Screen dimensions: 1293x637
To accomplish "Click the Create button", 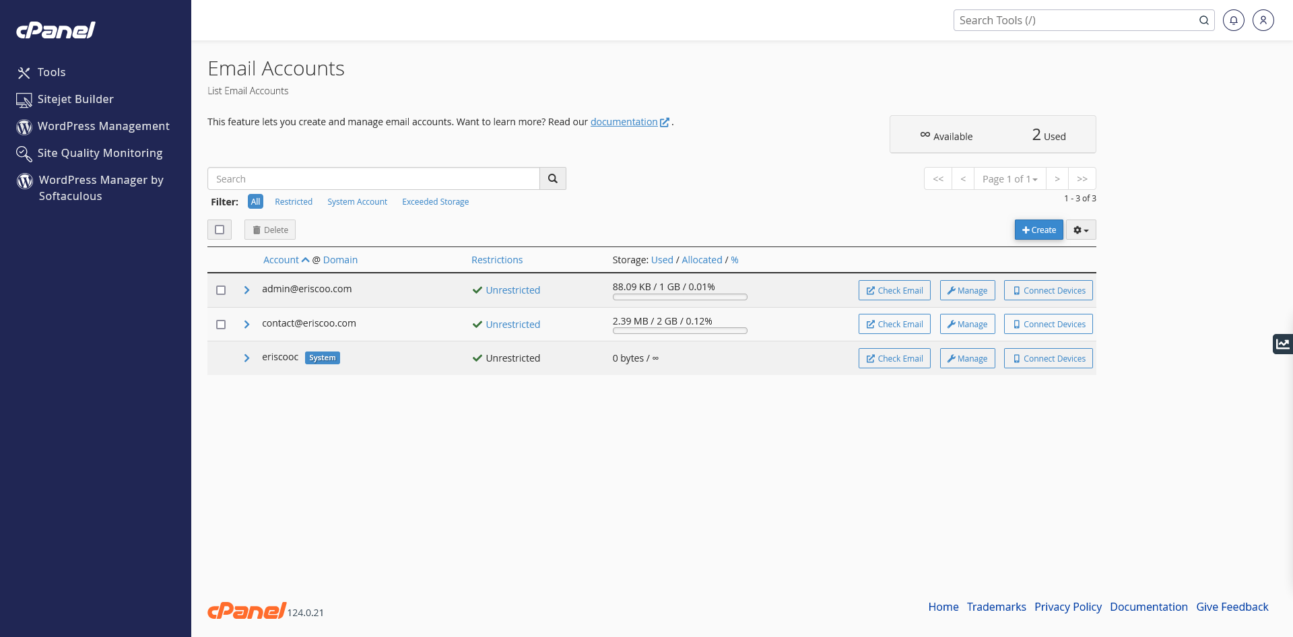I will 1038,230.
